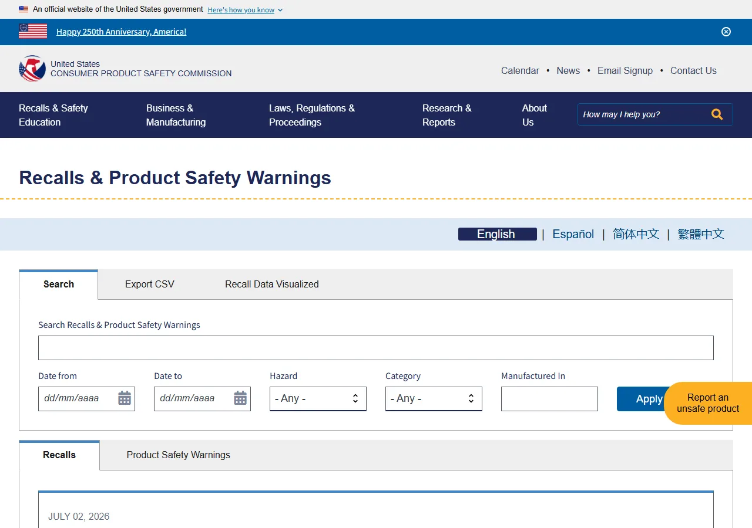Open Business & Manufacturing menu

(x=176, y=115)
